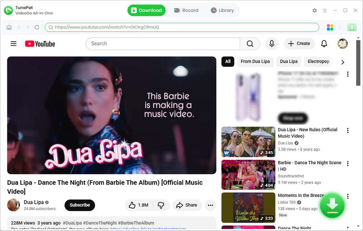Click the main video player
Viewport: 363px width, 231px height.
[x=112, y=115]
